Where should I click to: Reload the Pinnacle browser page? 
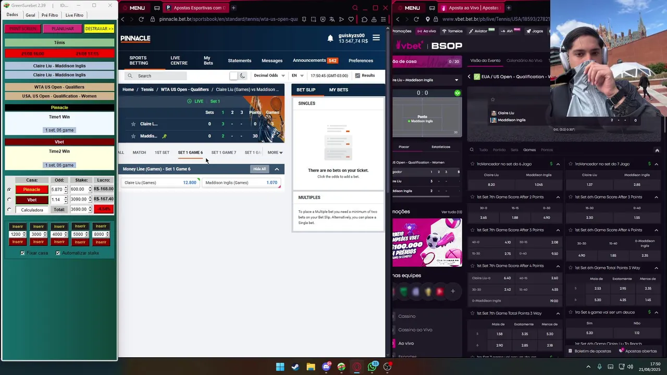pos(141,19)
